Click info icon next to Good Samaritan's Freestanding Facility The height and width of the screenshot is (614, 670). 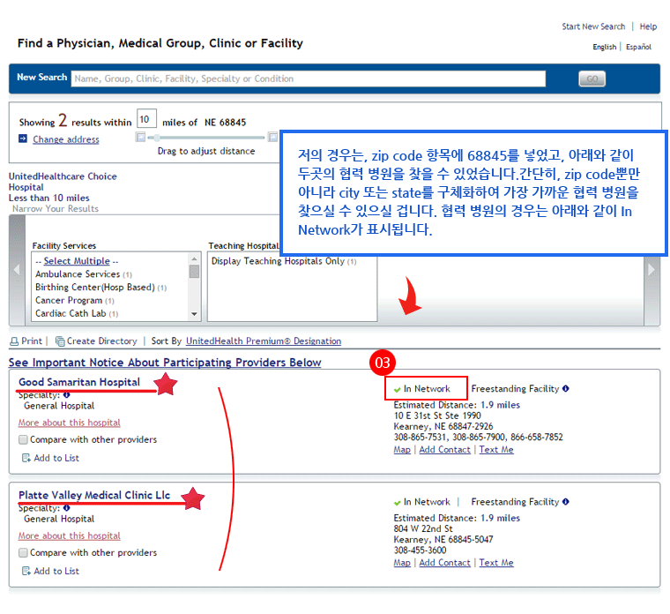click(565, 388)
